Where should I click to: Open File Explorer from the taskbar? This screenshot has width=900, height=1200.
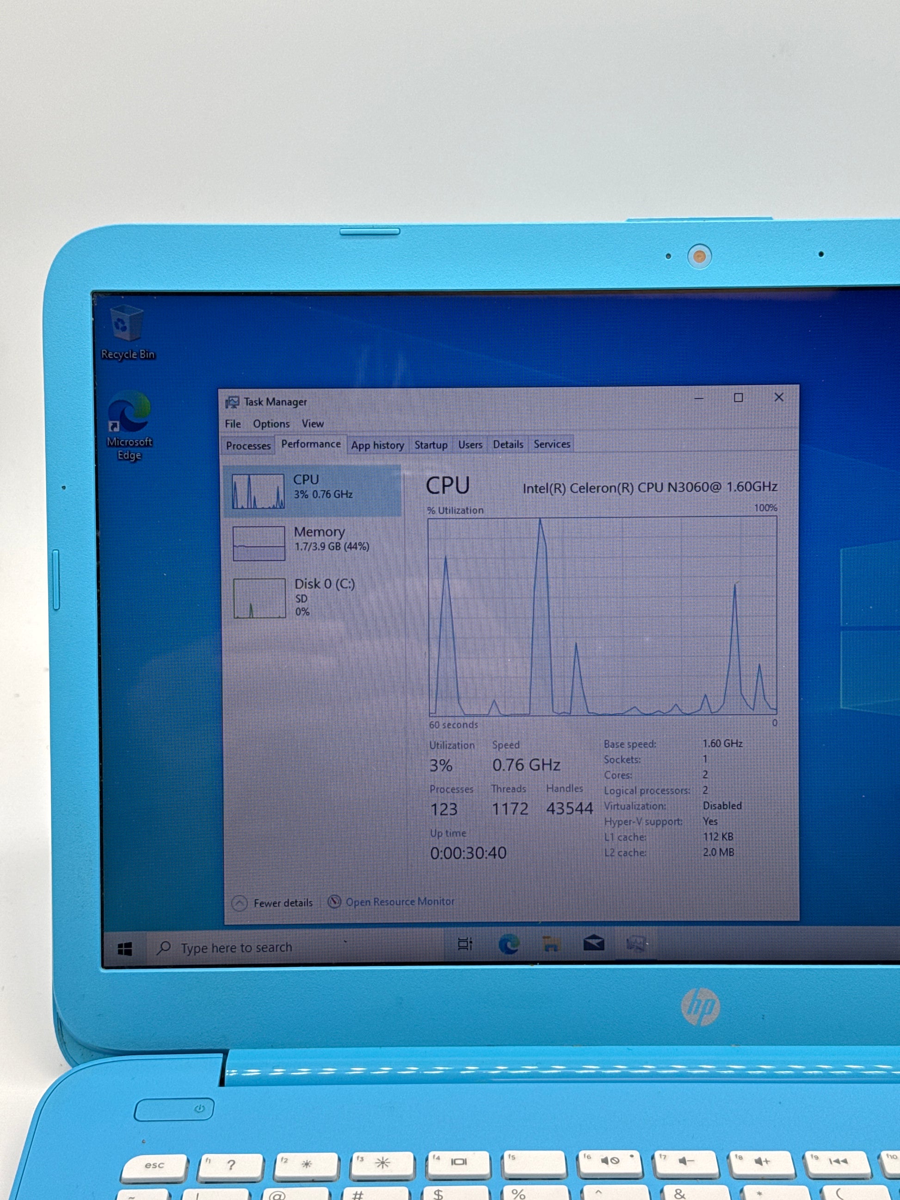[551, 944]
